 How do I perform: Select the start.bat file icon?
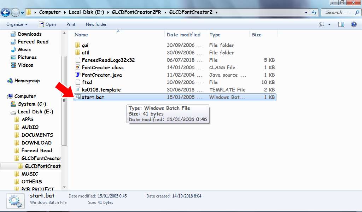(78, 97)
